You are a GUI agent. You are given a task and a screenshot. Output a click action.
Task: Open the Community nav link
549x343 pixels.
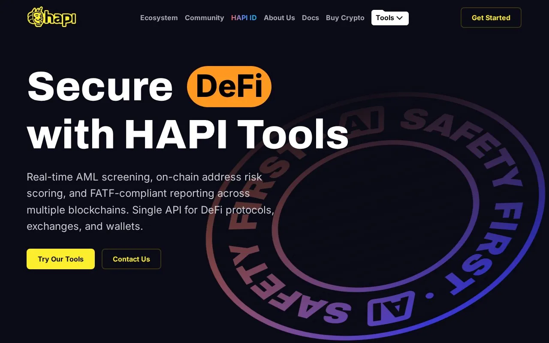204,18
